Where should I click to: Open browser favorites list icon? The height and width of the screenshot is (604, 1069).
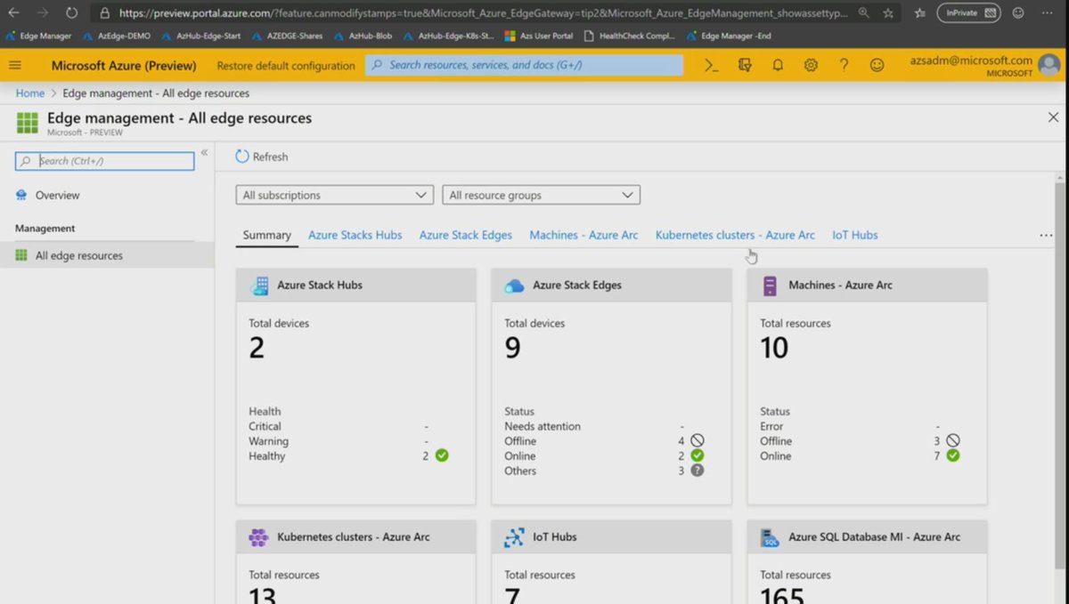tap(920, 13)
